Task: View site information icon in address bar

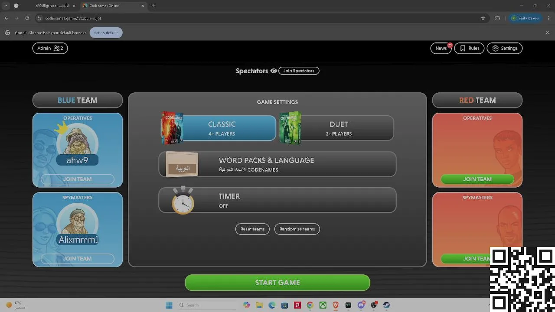Action: pos(39,18)
